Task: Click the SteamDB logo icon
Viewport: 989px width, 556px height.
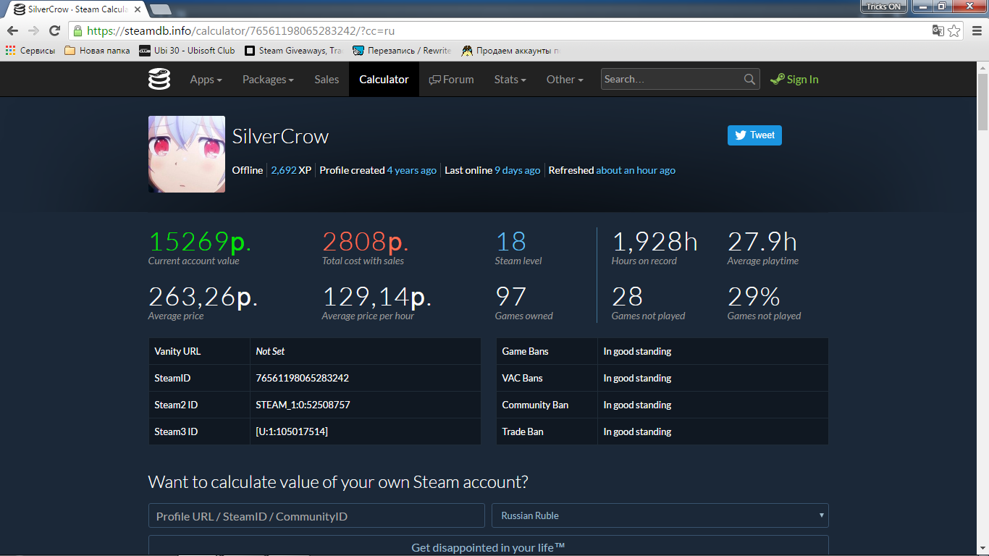Action: (159, 79)
